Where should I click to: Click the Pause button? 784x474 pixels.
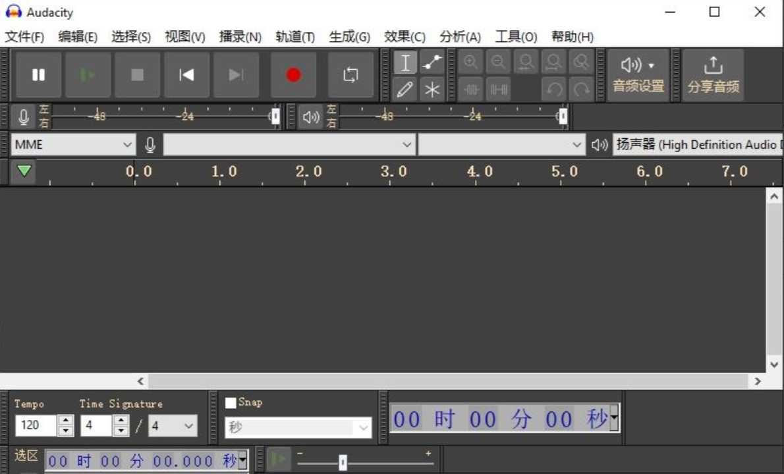(38, 74)
